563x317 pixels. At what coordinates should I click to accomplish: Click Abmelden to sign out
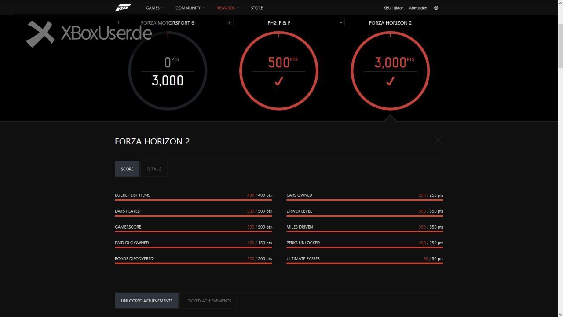(418, 8)
